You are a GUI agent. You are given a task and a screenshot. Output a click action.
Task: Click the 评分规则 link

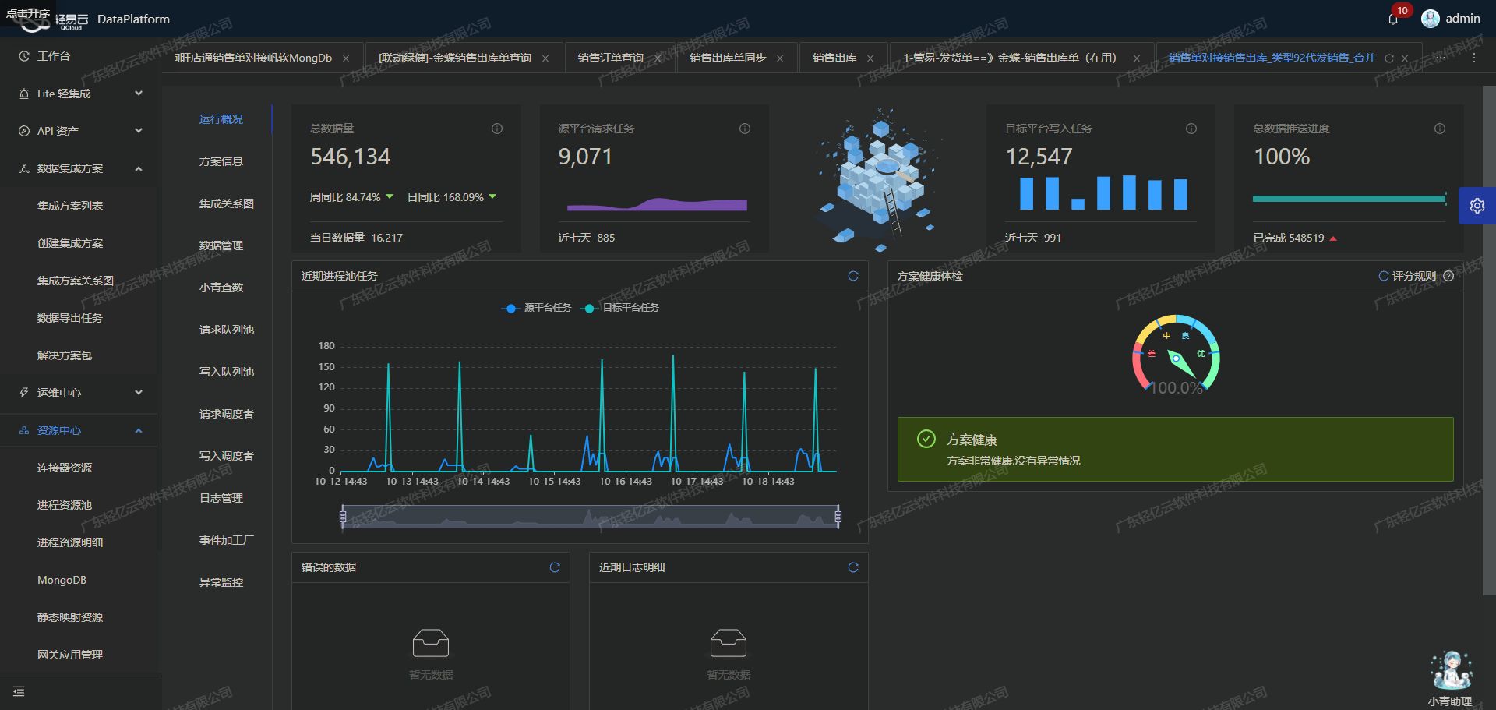click(1413, 276)
